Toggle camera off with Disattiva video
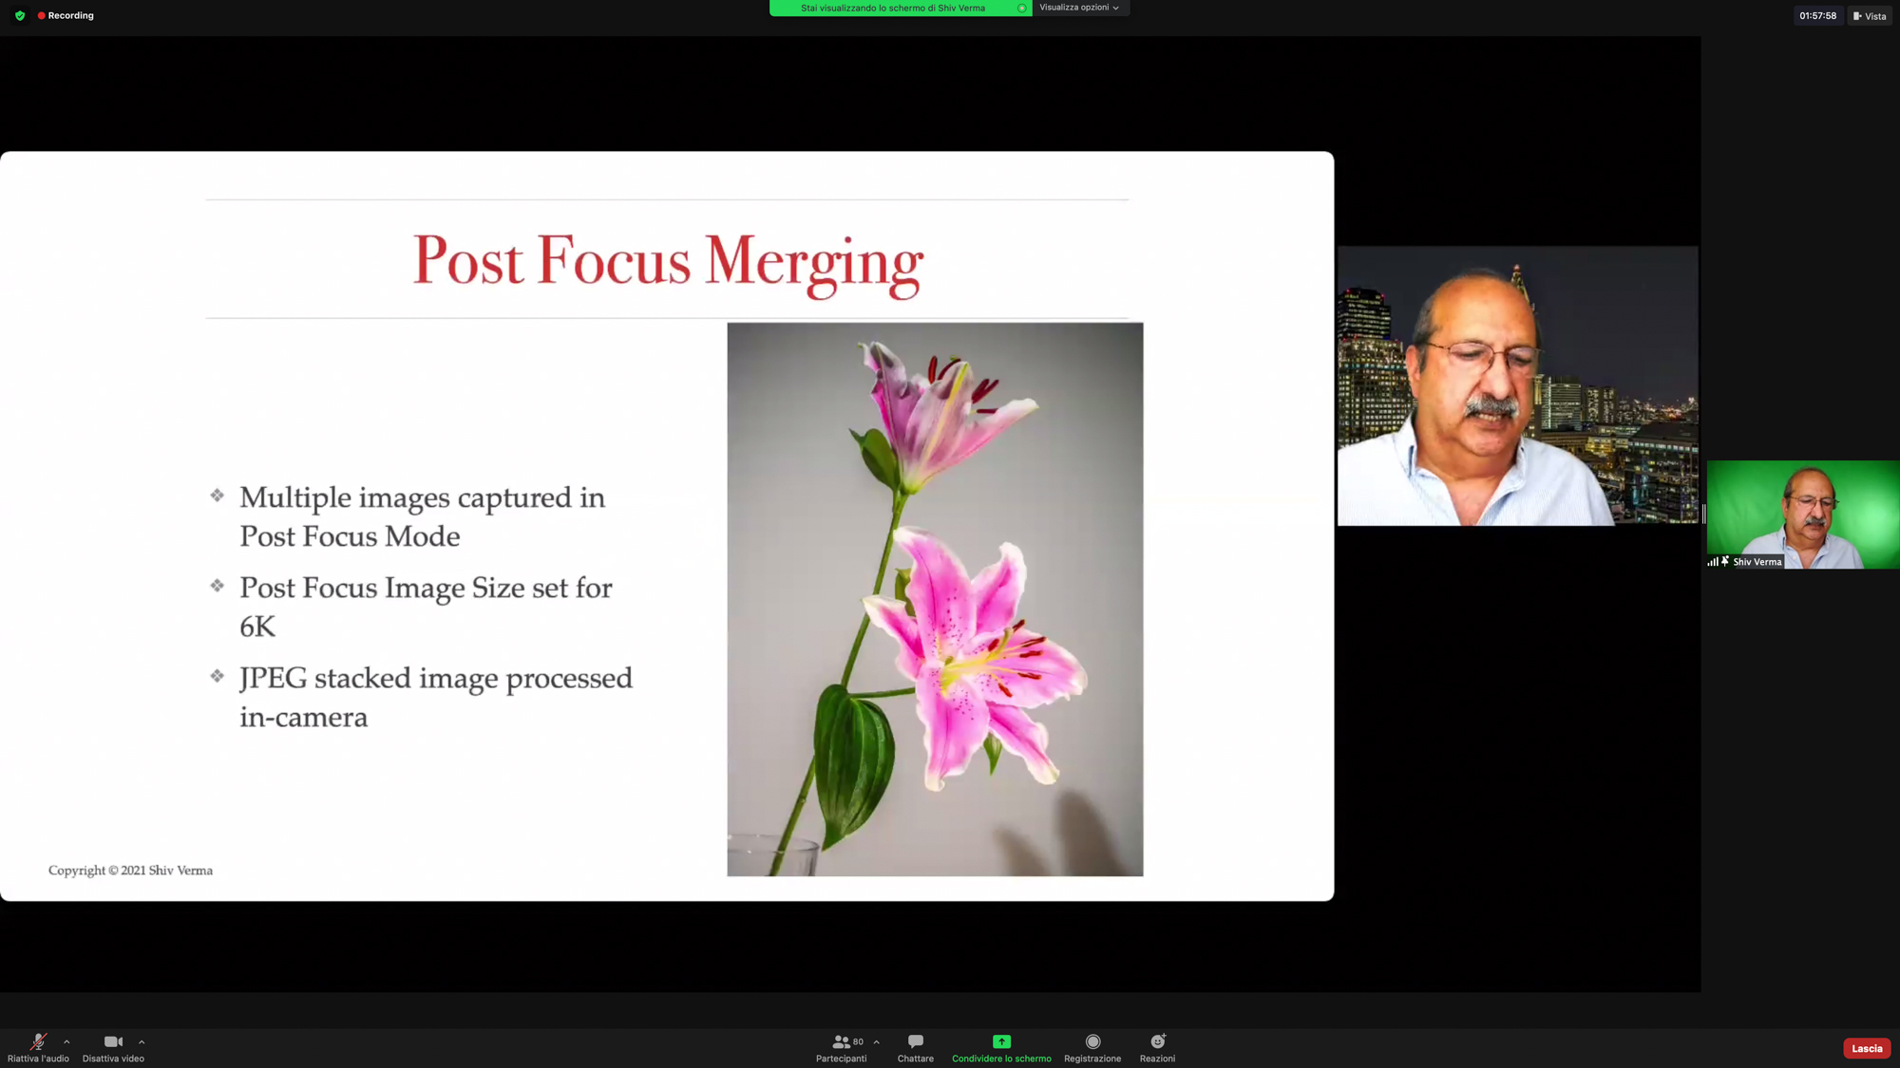The image size is (1900, 1068). tap(113, 1041)
